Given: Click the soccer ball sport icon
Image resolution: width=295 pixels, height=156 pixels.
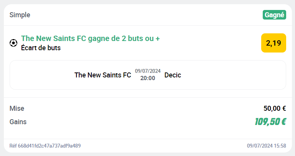Looking at the screenshot, I should coord(13,43).
